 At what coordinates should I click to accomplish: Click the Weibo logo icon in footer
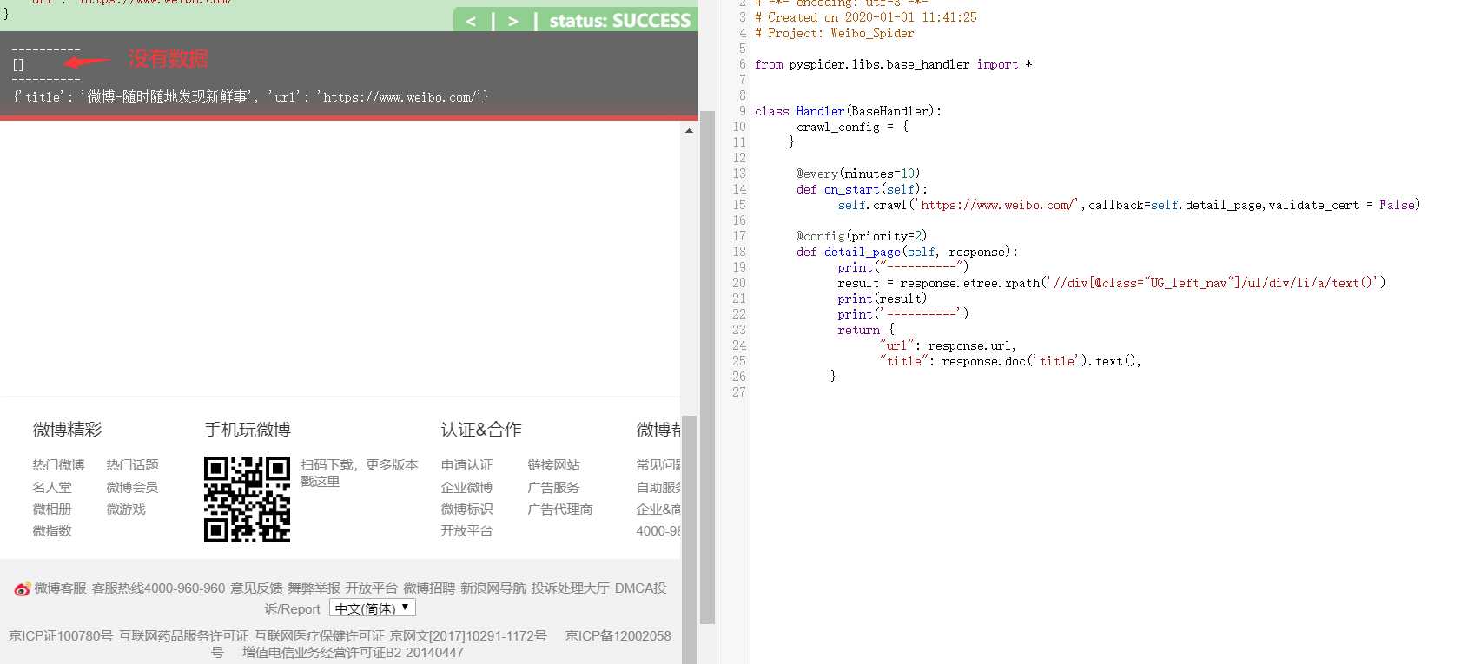[22, 588]
